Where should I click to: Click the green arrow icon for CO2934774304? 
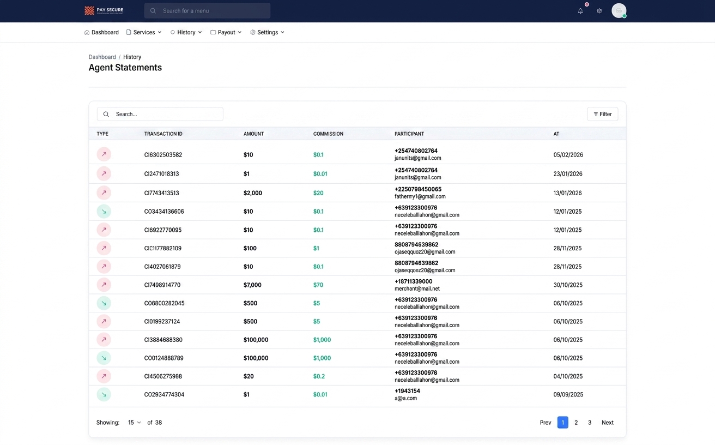tap(104, 394)
